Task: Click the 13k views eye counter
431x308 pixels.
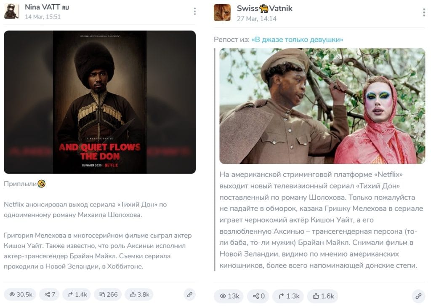Action: 229,296
